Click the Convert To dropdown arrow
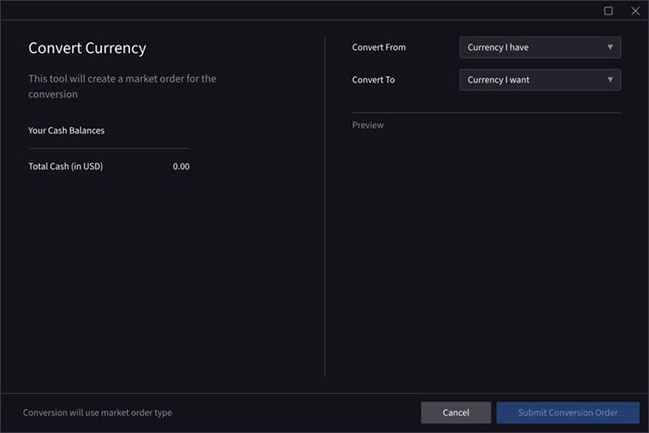 click(x=610, y=80)
